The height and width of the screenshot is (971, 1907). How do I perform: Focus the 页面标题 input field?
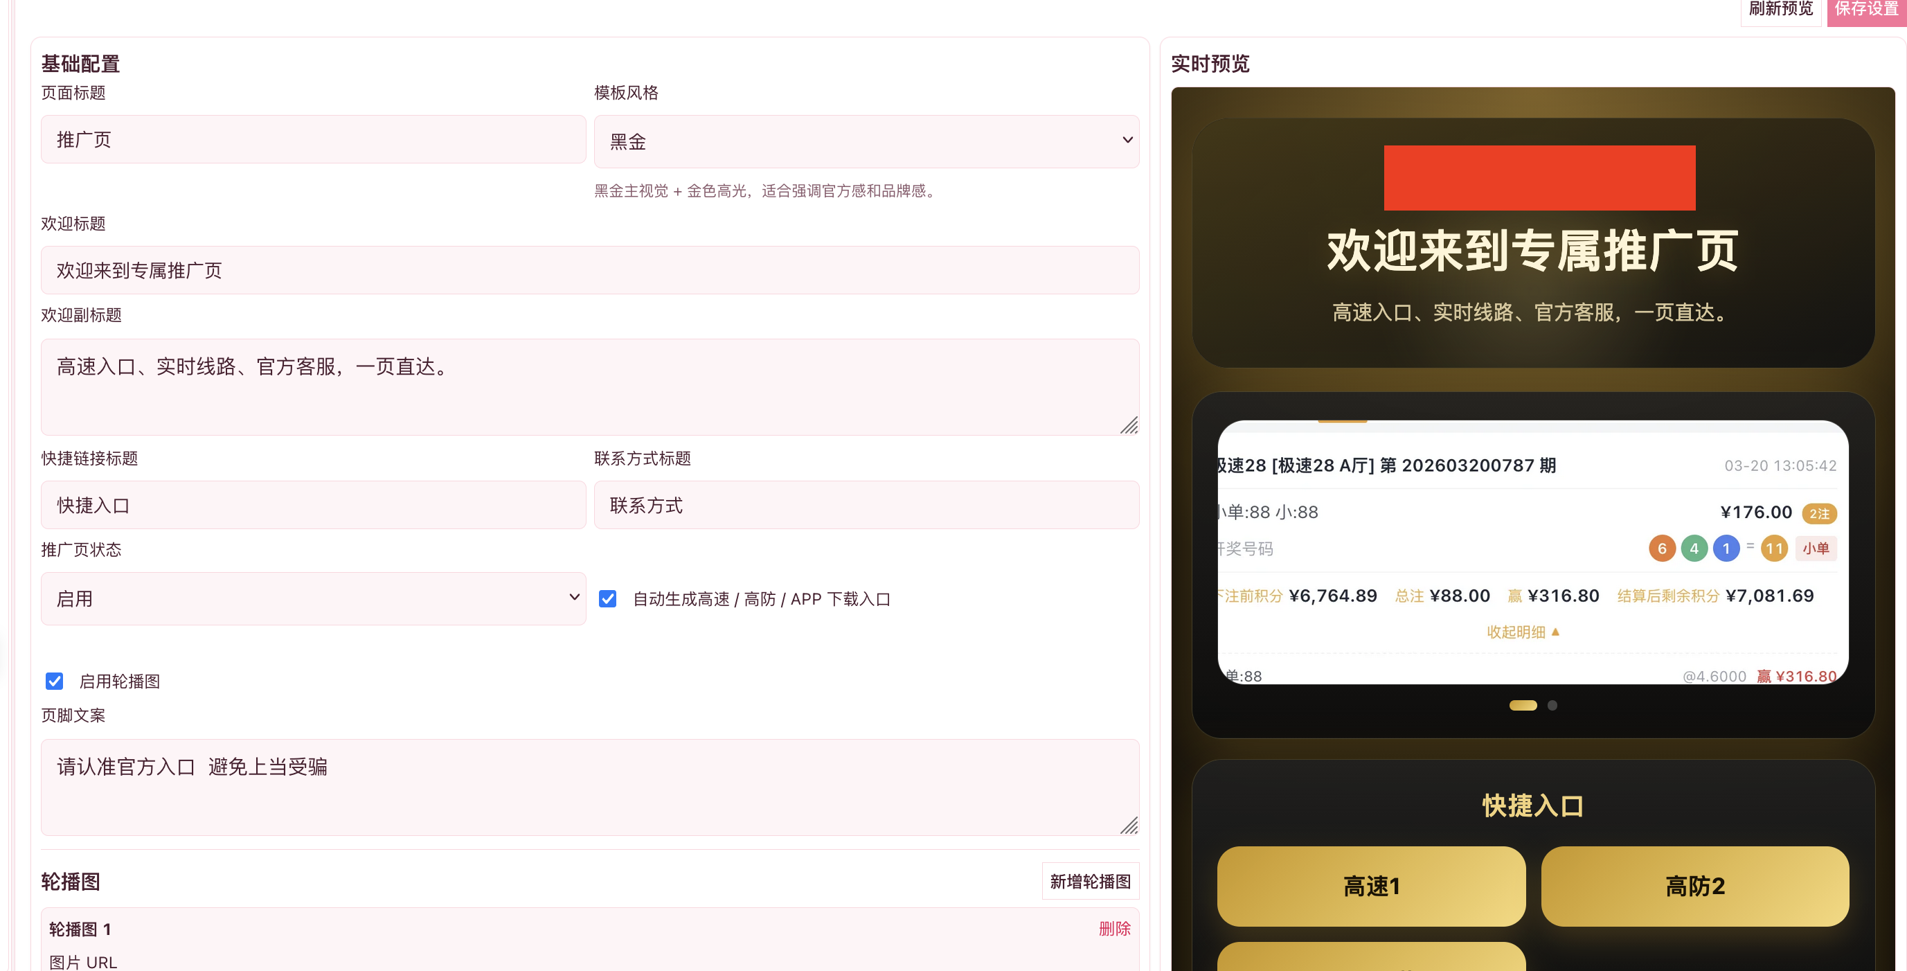point(313,139)
